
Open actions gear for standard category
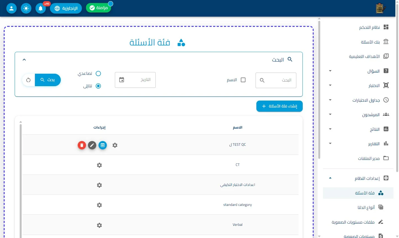(x=99, y=205)
